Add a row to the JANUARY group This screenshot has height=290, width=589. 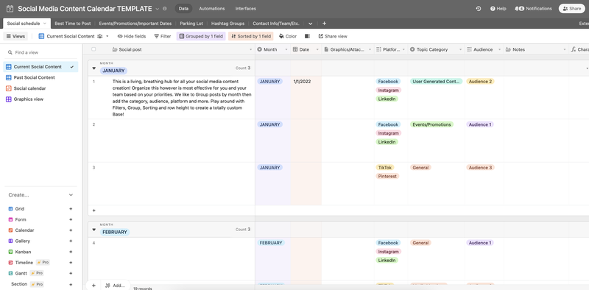(94, 211)
